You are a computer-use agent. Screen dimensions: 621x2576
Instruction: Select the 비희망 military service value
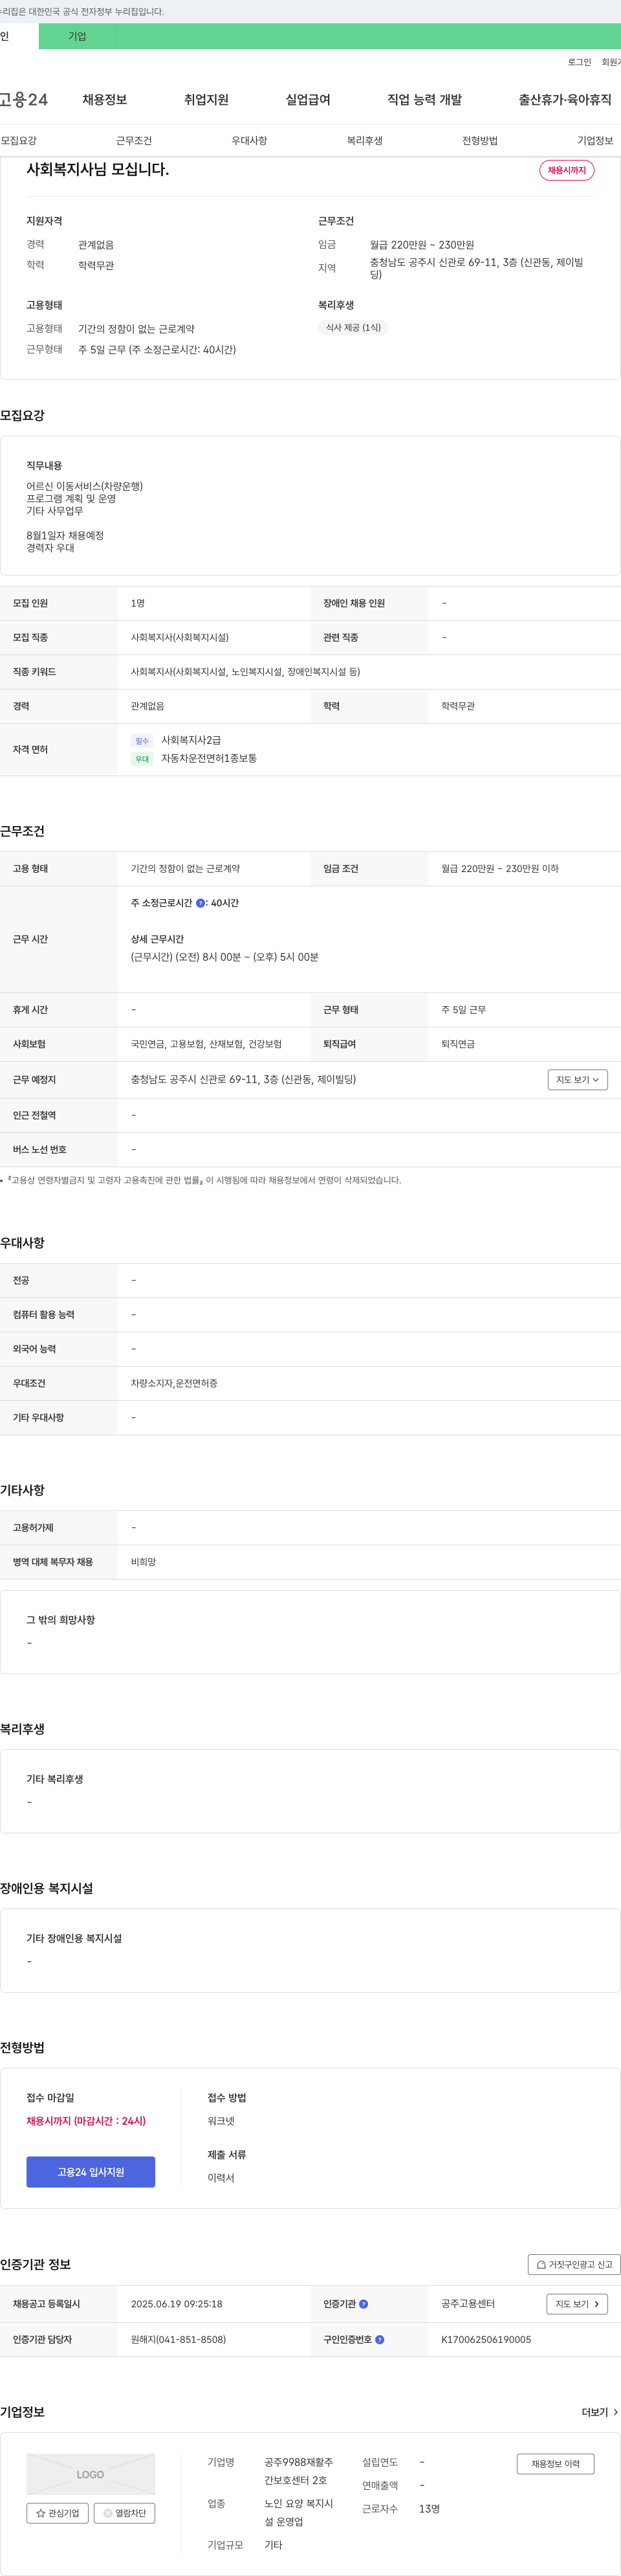144,1562
